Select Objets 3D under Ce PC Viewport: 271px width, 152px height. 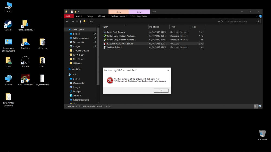click(x=78, y=96)
